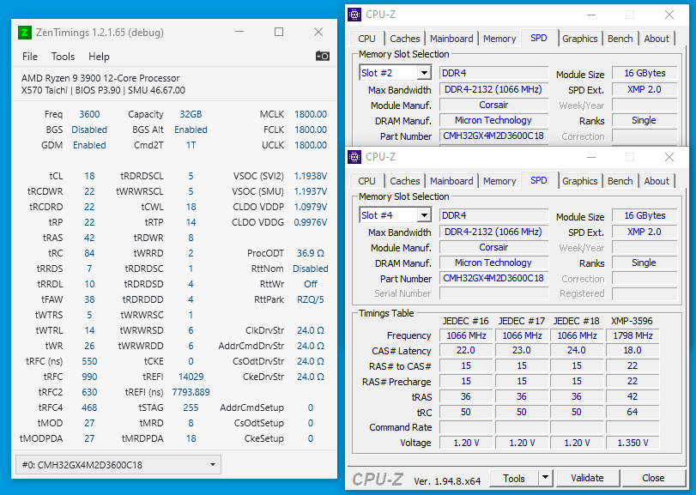
Task: Click the CPU-Z title icon of Slot #4 window
Action: pyautogui.click(x=354, y=157)
